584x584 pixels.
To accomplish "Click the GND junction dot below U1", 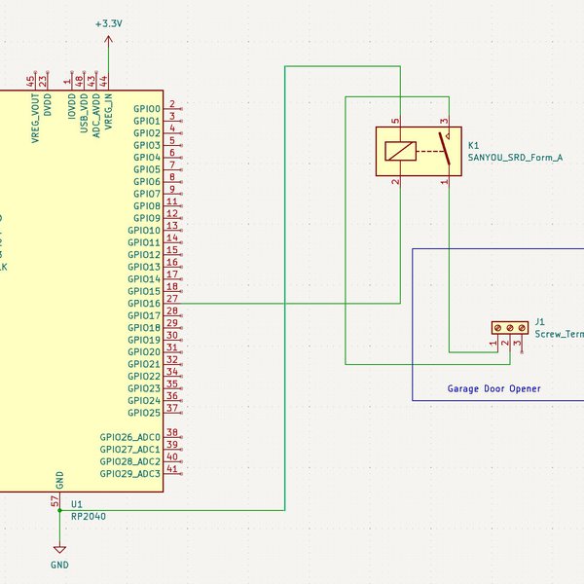I will (x=59, y=510).
